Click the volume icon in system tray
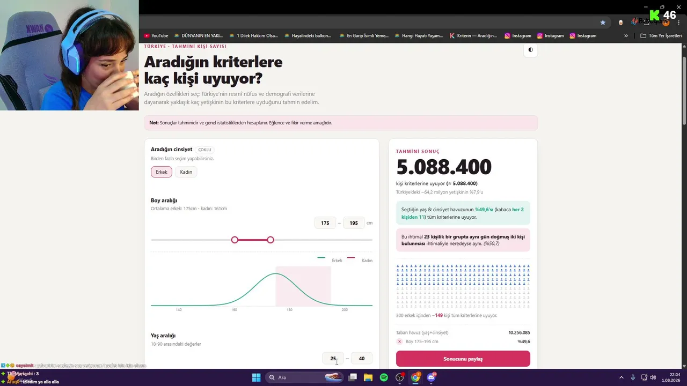The width and height of the screenshot is (687, 386). pos(653,377)
